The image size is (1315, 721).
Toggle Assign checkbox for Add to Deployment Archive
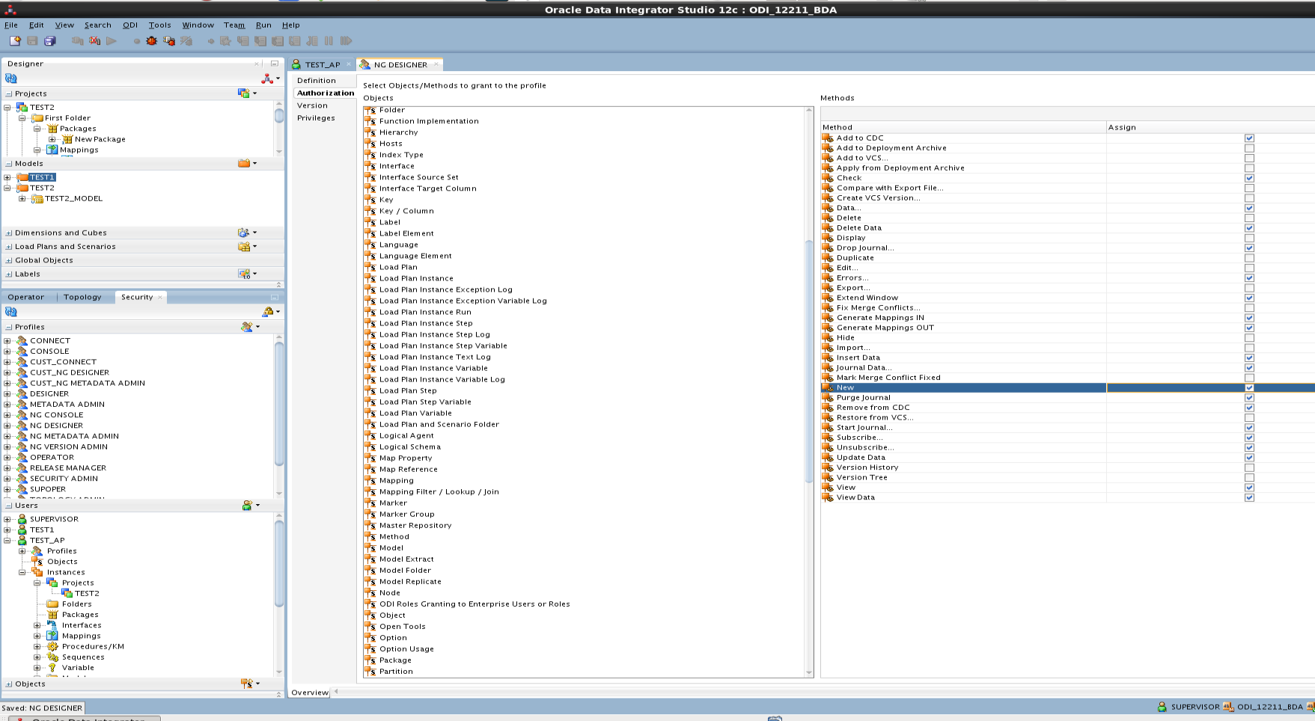(1249, 148)
